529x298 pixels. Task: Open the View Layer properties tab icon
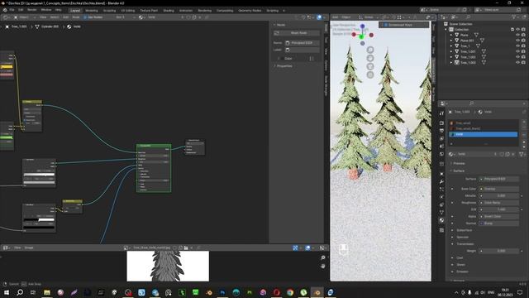click(441, 138)
